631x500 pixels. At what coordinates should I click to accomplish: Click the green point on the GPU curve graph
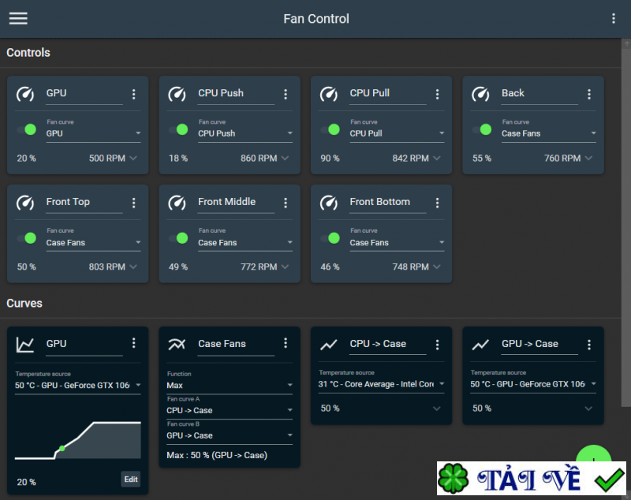[61, 446]
